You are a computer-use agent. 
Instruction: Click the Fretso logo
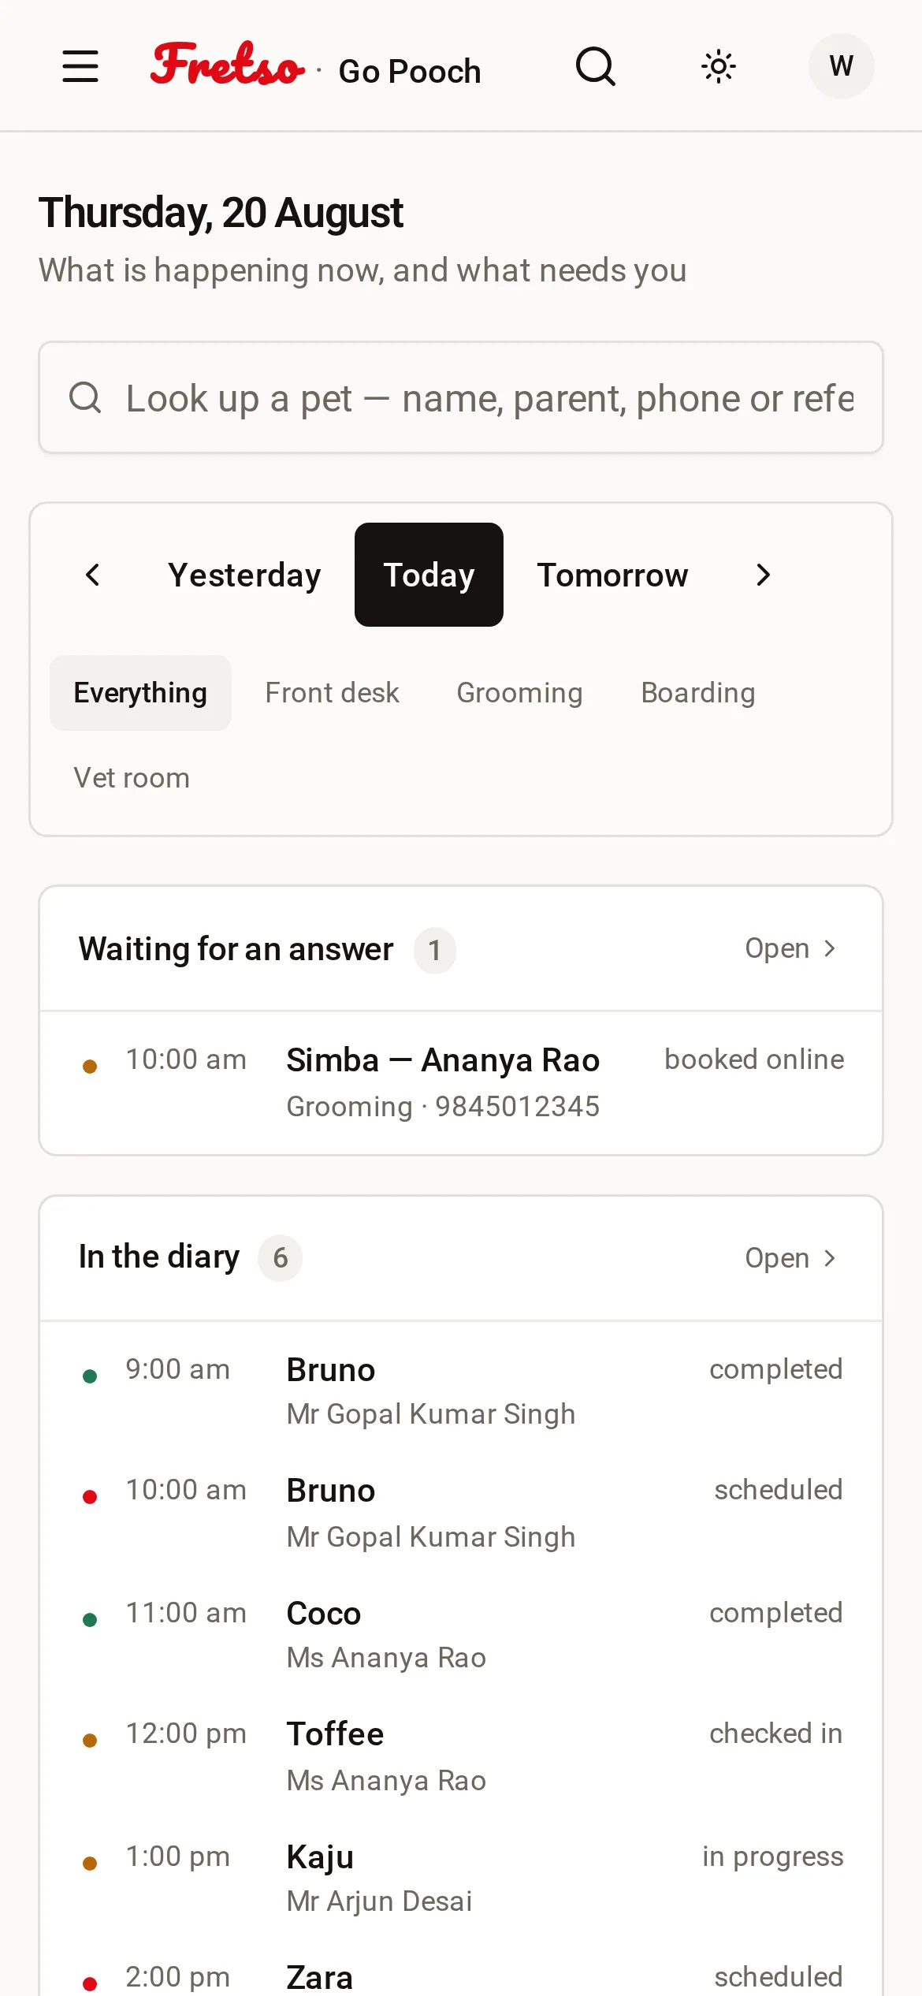click(228, 65)
